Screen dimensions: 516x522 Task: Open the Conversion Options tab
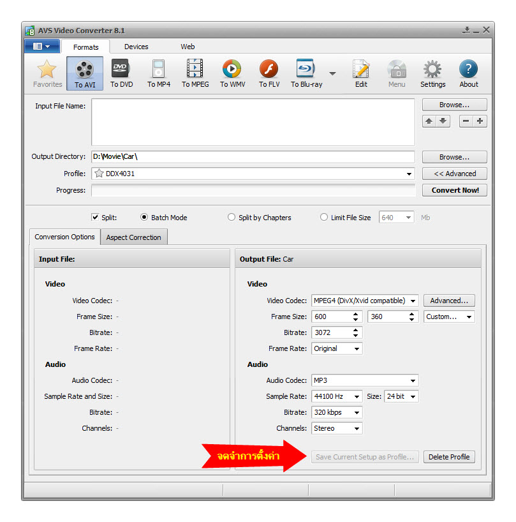click(65, 237)
